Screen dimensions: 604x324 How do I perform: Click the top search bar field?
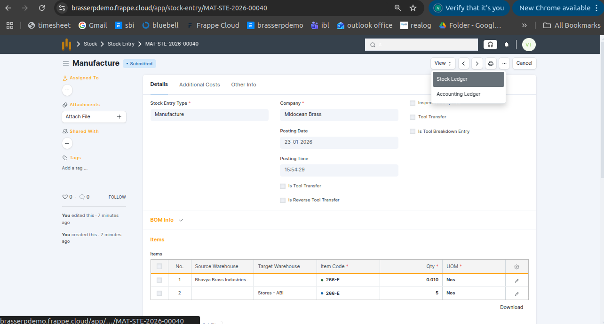[x=421, y=45]
